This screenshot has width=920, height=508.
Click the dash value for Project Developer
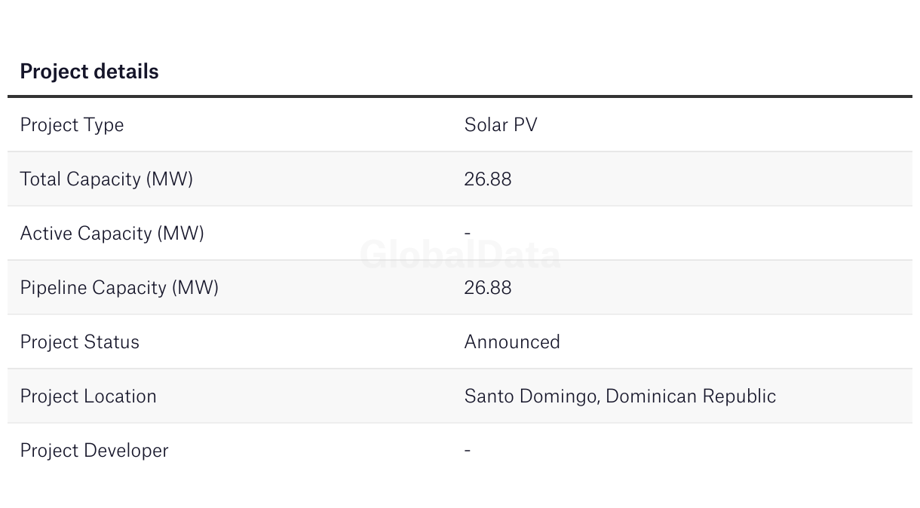(468, 451)
